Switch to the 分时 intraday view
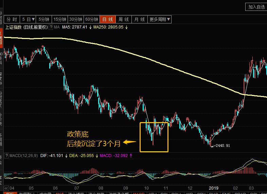Screen dimensions: 267x194 [12, 19]
